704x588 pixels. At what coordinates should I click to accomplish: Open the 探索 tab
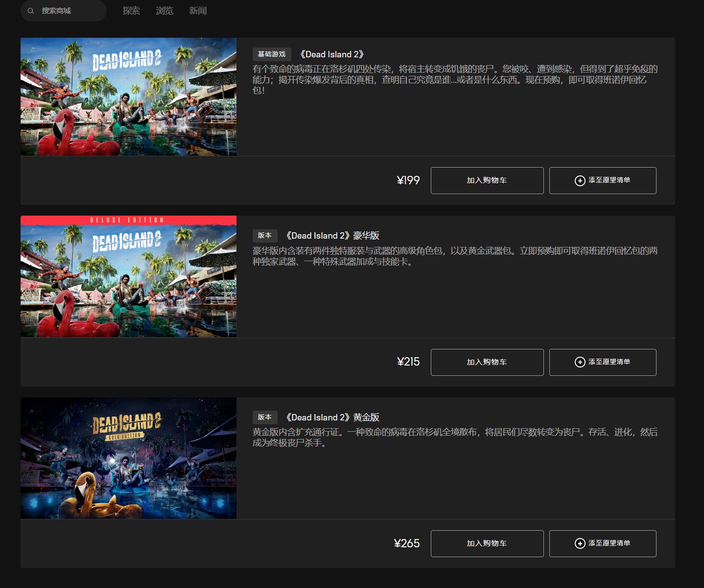coord(131,11)
